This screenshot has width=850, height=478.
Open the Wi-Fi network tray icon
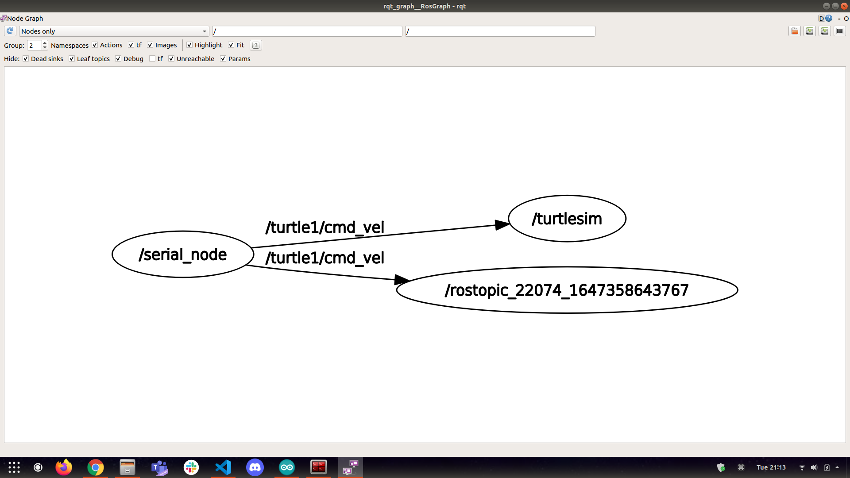coord(802,467)
